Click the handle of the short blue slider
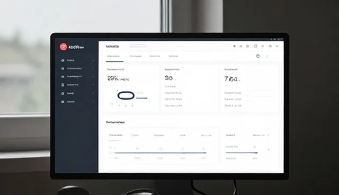The height and width of the screenshot is (195, 339). (256, 153)
